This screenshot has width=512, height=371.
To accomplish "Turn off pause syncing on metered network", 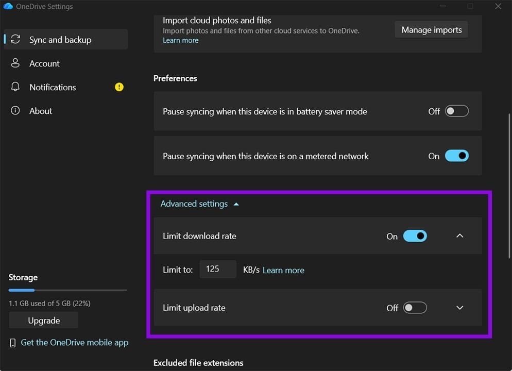I will click(457, 156).
